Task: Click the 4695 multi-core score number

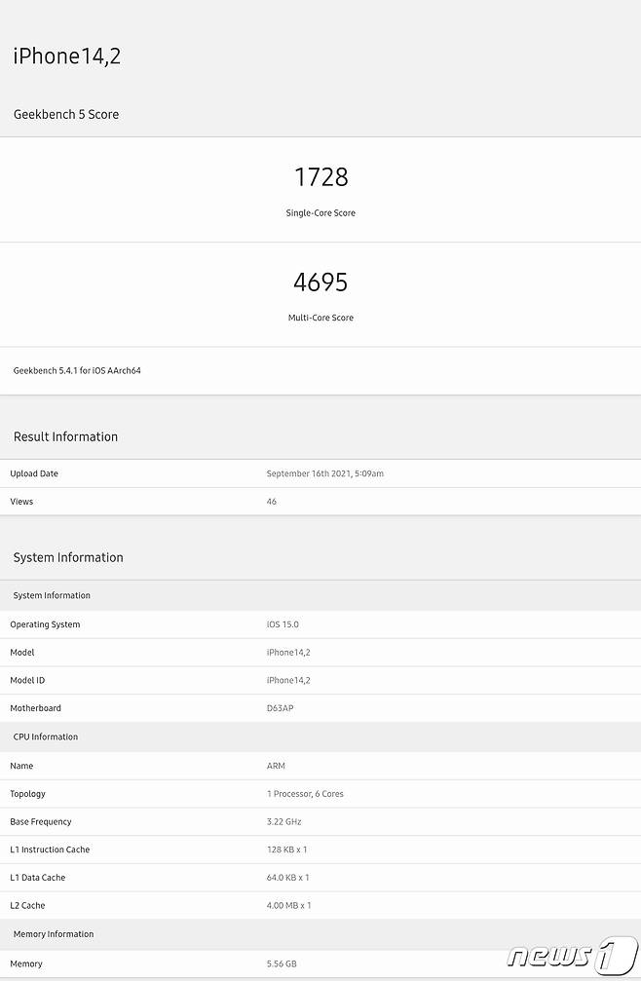Action: coord(320,283)
